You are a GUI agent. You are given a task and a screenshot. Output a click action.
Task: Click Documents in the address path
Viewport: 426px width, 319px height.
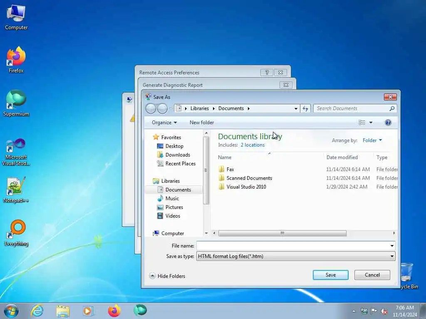[231, 108]
